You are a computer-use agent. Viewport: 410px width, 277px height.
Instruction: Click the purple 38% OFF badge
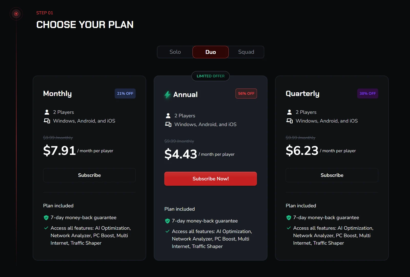(x=368, y=93)
